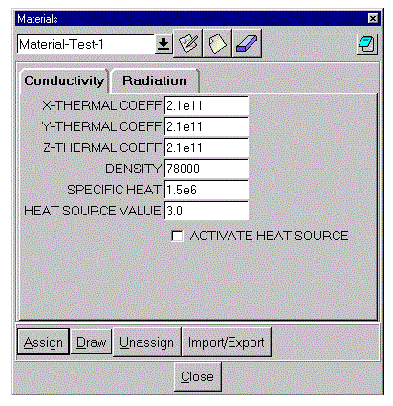This screenshot has height=406, width=393.
Task: Click the Material-Test-1 name field
Action: pos(86,44)
